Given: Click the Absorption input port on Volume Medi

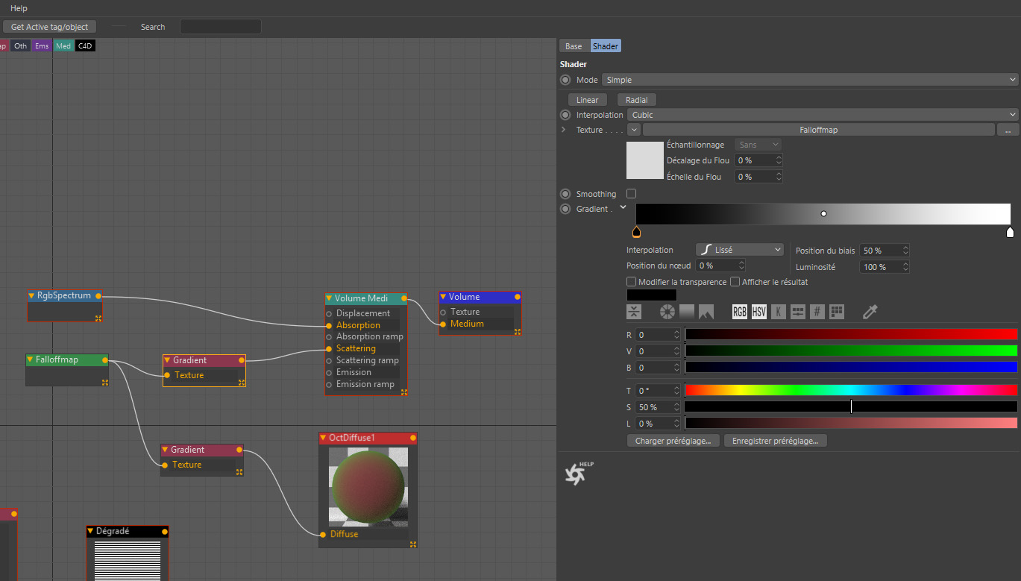Looking at the screenshot, I should click(x=329, y=325).
